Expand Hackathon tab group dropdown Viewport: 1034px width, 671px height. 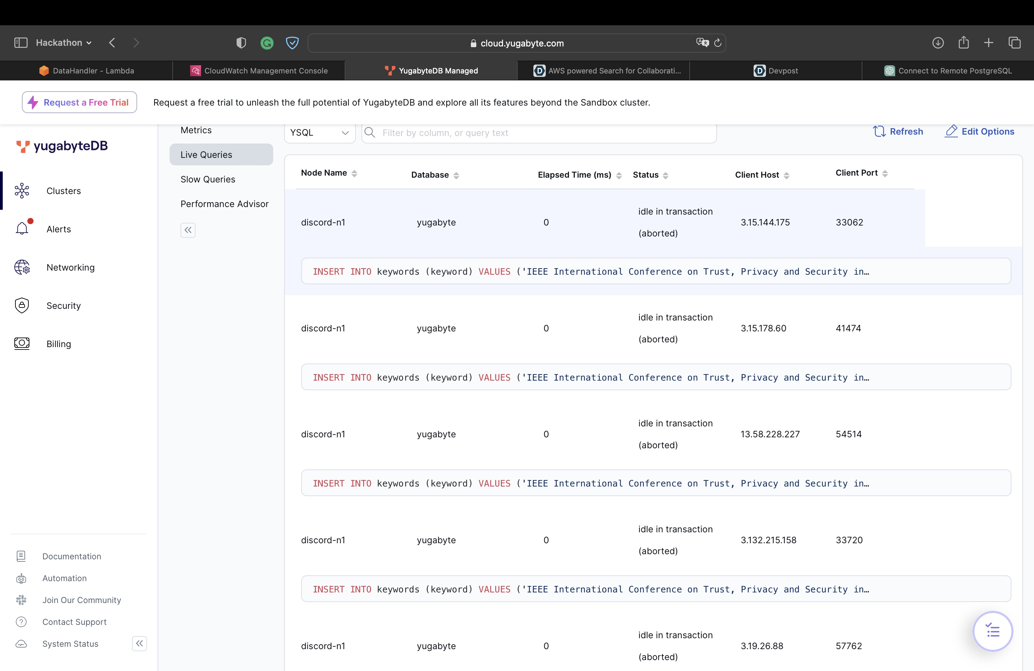[x=64, y=42]
